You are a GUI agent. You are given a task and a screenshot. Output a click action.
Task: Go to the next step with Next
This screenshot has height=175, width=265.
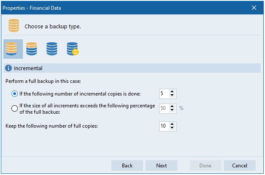coord(161,166)
